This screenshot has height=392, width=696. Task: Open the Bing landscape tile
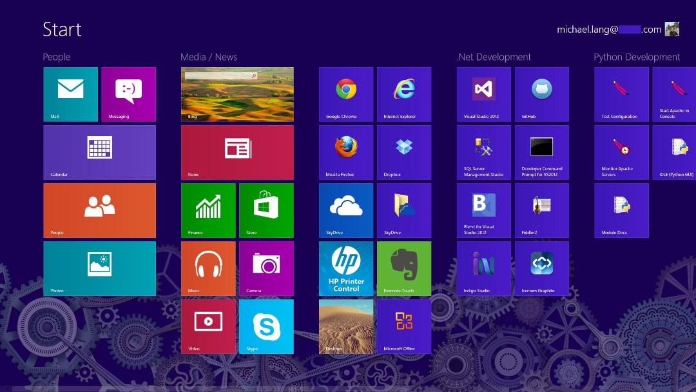tap(237, 94)
